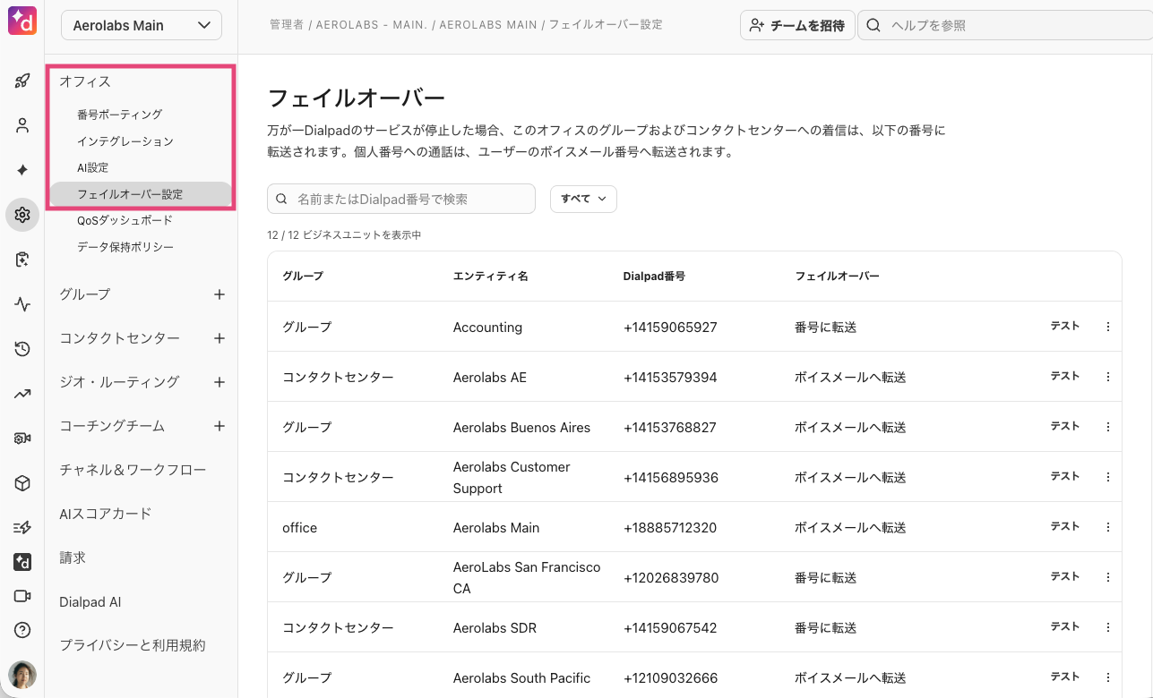The height and width of the screenshot is (698, 1153).
Task: Click the AI sparkle sidebar icon
Action: point(22,170)
